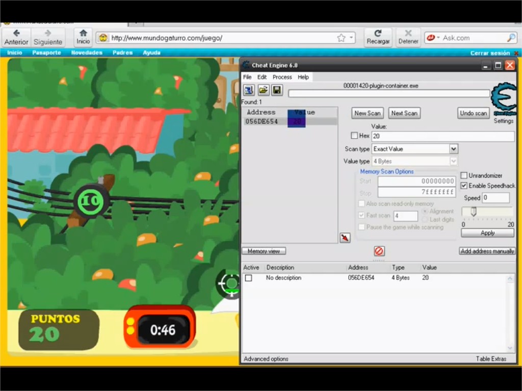Image resolution: width=522 pixels, height=391 pixels.
Task: Click the red X beside Cerrar sesión
Action: [517, 53]
